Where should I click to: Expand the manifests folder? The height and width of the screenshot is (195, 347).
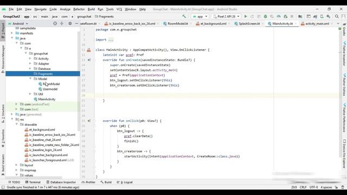point(12,33)
